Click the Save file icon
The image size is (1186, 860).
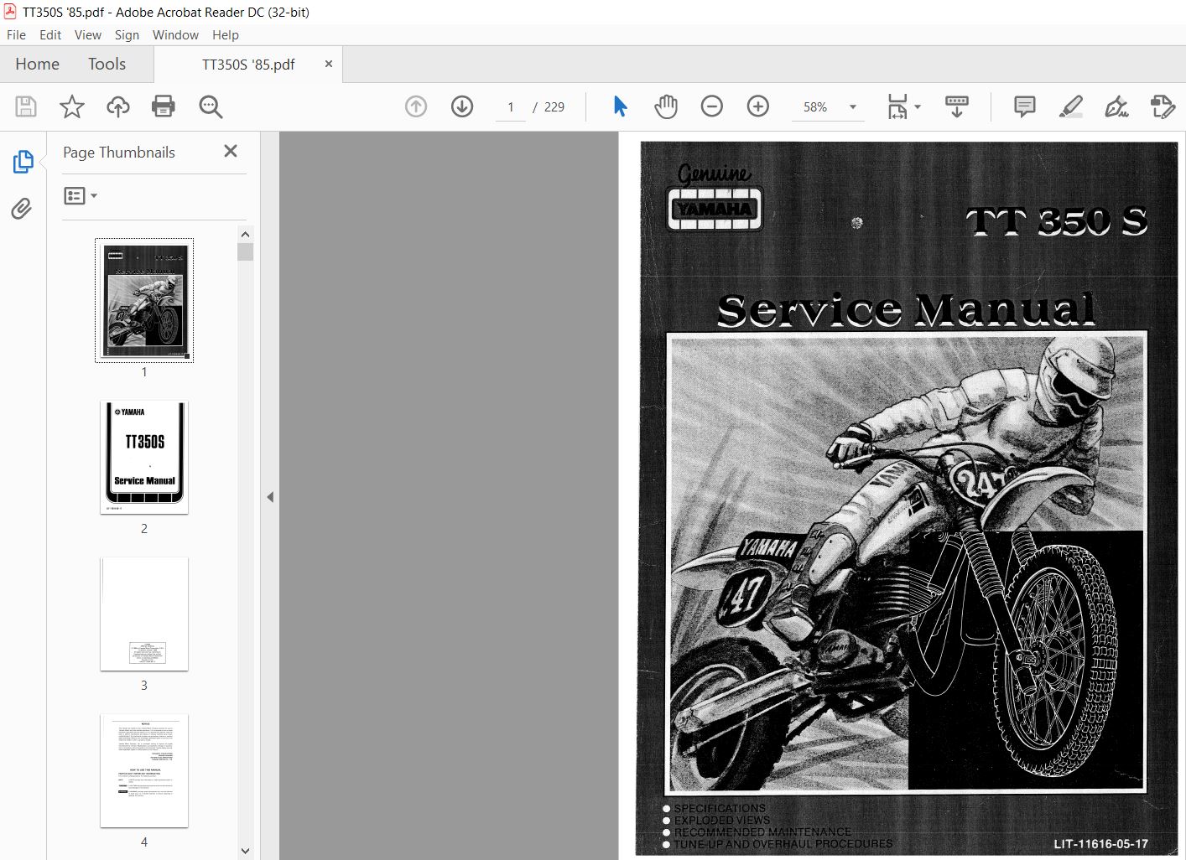point(26,106)
